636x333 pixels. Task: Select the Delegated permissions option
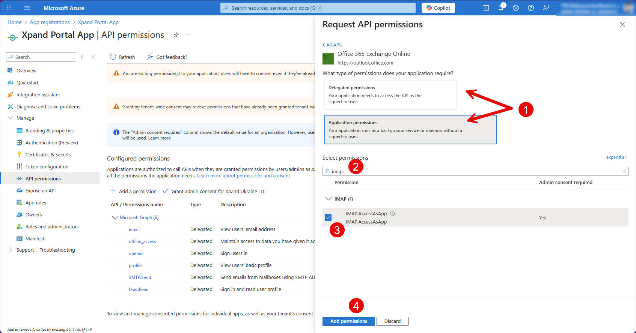(390, 94)
